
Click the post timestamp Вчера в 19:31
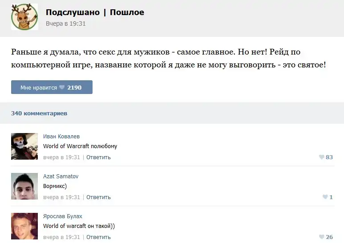[x=65, y=24]
